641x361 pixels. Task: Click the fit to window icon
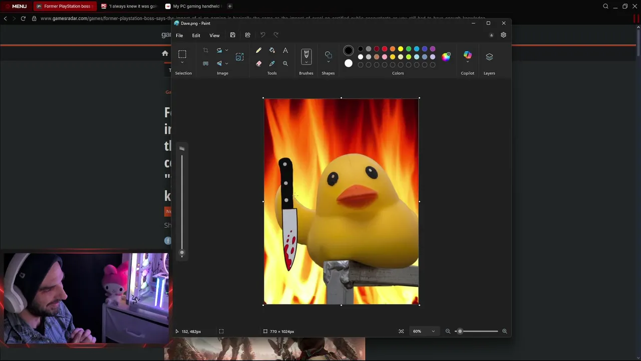point(401,331)
